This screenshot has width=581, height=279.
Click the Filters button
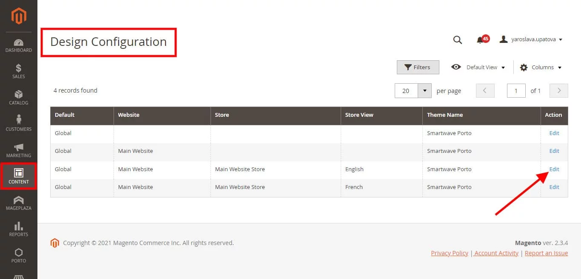(x=418, y=67)
